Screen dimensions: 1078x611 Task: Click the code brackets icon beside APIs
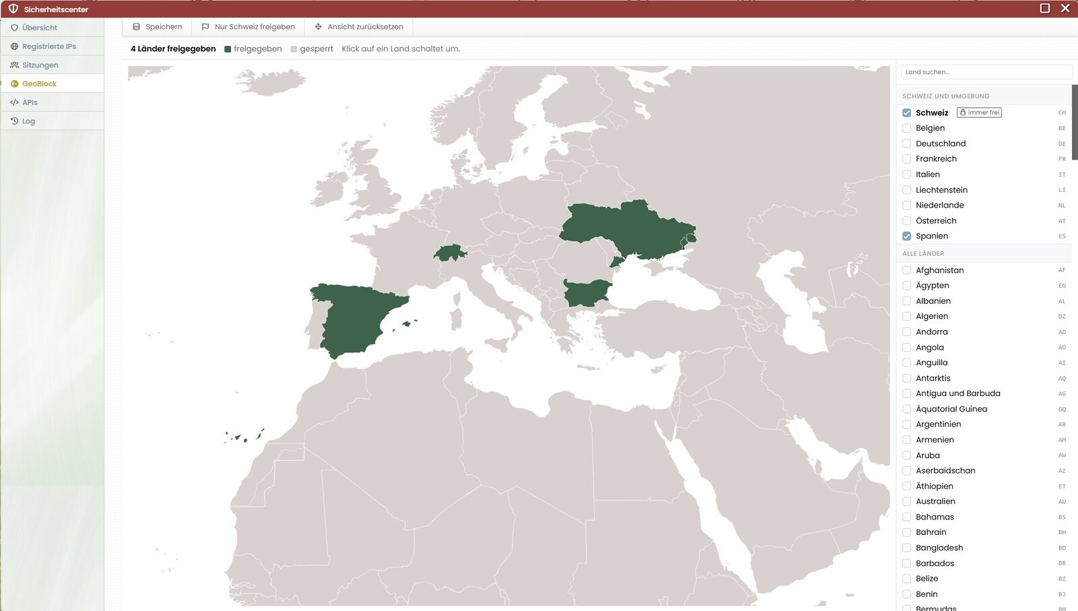tap(14, 102)
